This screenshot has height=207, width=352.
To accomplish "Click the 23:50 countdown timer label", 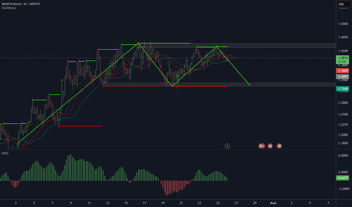I will (343, 62).
